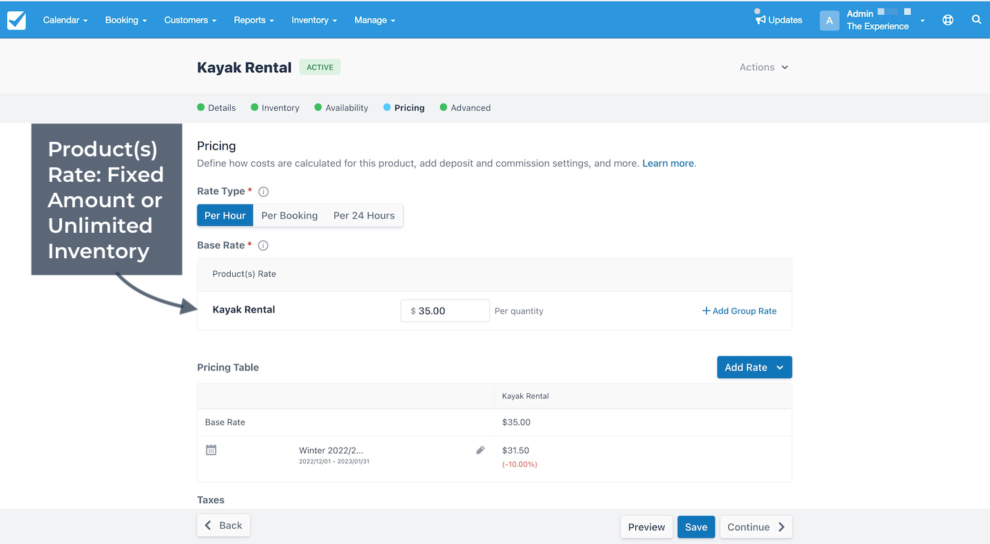Click the Kayak Rental column header
This screenshot has width=990, height=544.
525,396
